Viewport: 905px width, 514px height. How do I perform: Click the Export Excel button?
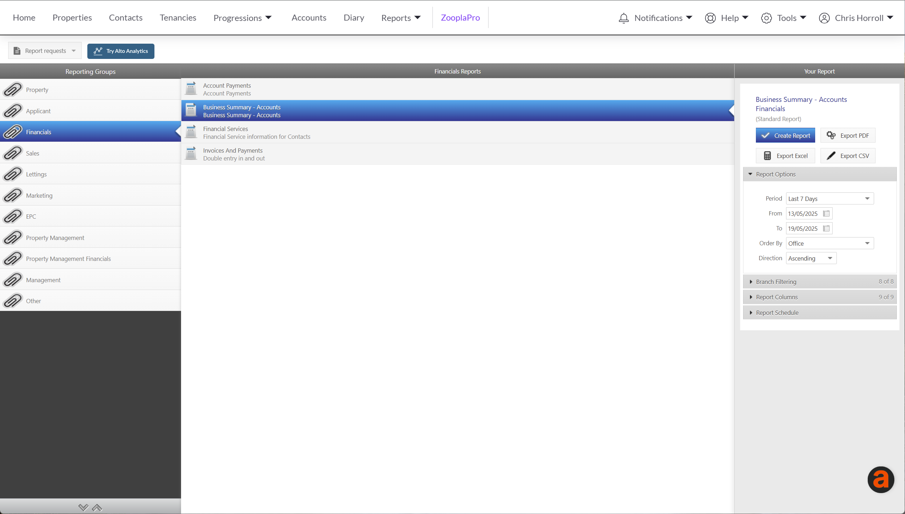click(x=785, y=155)
